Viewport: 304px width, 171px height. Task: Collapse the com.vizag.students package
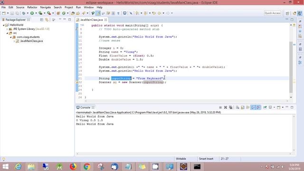pos(11,37)
